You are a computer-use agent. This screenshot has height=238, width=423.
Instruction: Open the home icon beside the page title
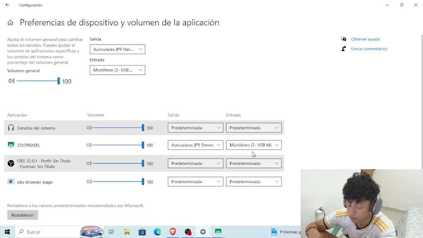[10, 23]
